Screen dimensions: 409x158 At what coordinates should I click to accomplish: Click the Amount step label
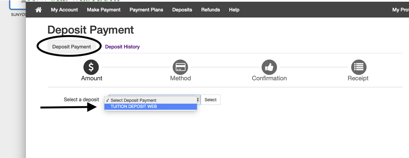[92, 78]
